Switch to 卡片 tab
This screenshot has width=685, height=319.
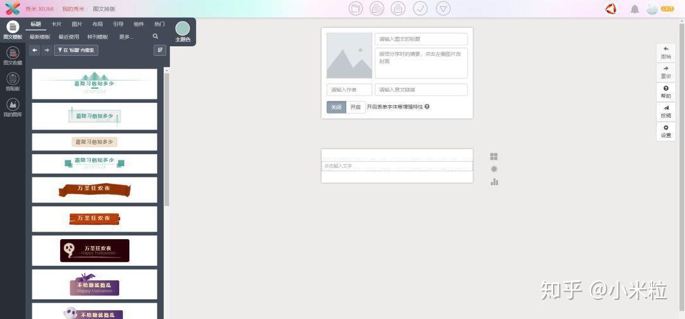click(56, 24)
